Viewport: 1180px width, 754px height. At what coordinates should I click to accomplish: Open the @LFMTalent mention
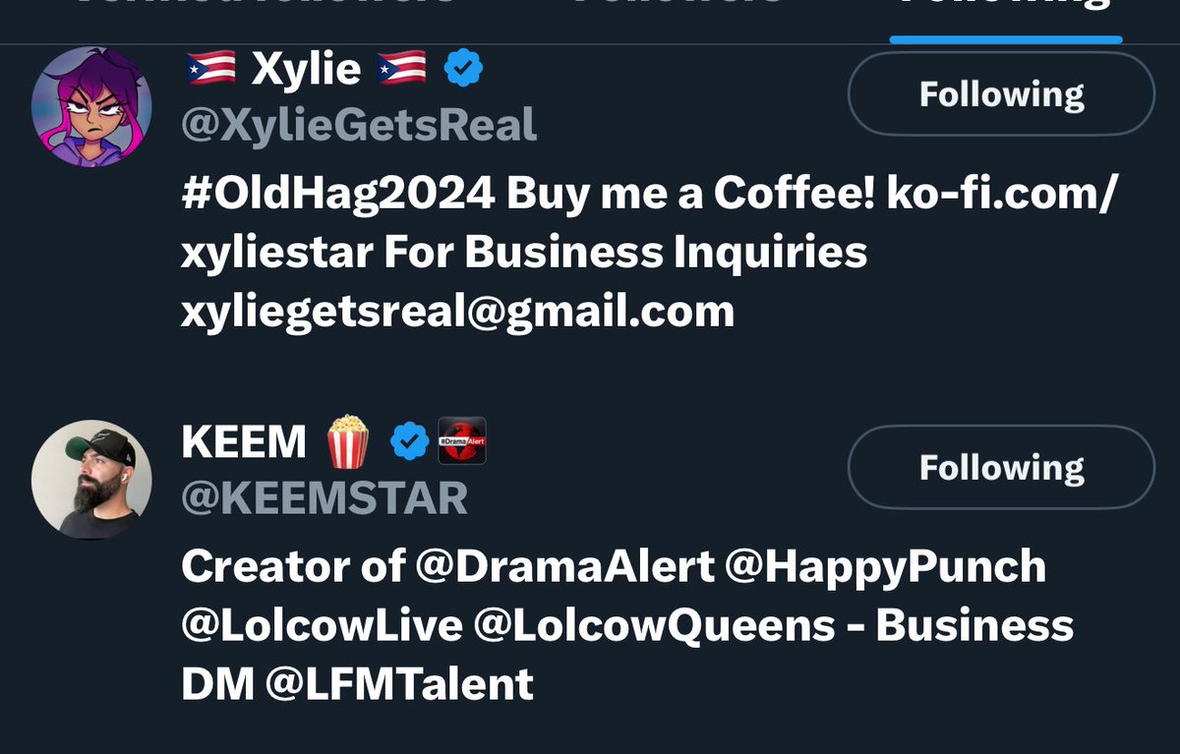tap(399, 683)
